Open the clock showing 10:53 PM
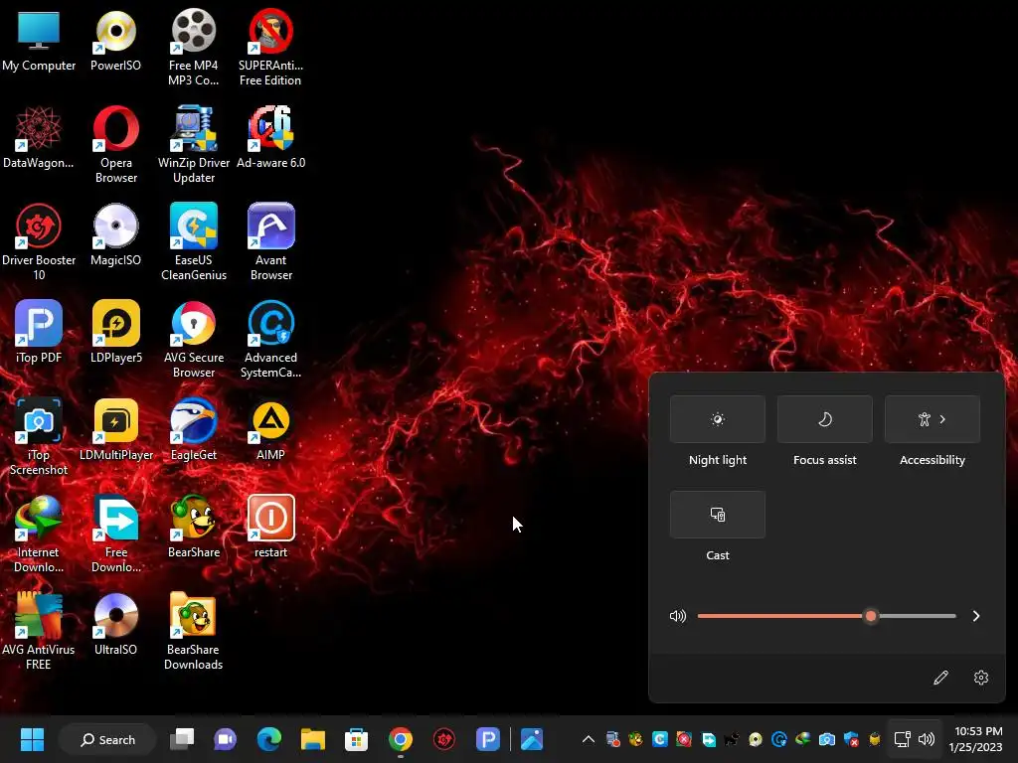1018x763 pixels. point(978,739)
